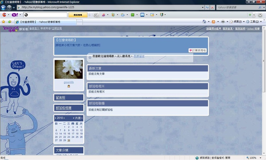Click the Refresh page icon
Image resolution: width=266 pixels, height=160 pixels.
[207, 7]
